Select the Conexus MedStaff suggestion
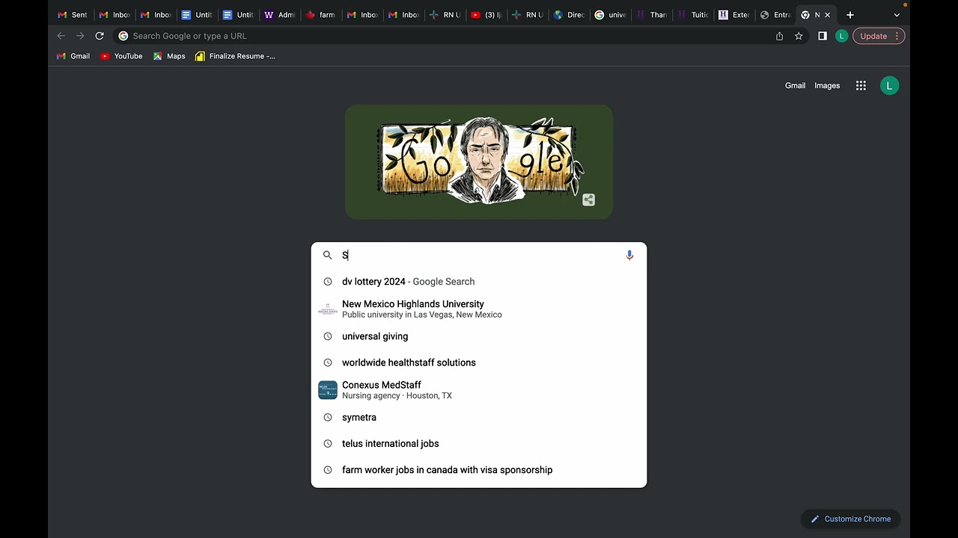The height and width of the screenshot is (538, 958). tap(479, 390)
